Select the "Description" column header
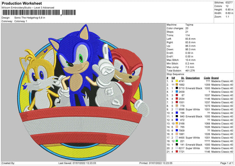This screenshot has width=235, height=166. coord(193,78)
